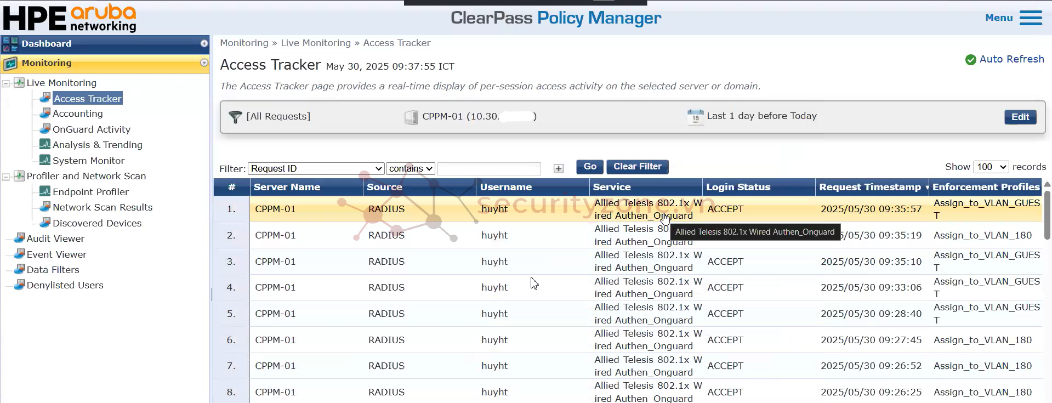Expand the Dashboard panel arrow
The height and width of the screenshot is (403, 1052).
click(x=204, y=43)
